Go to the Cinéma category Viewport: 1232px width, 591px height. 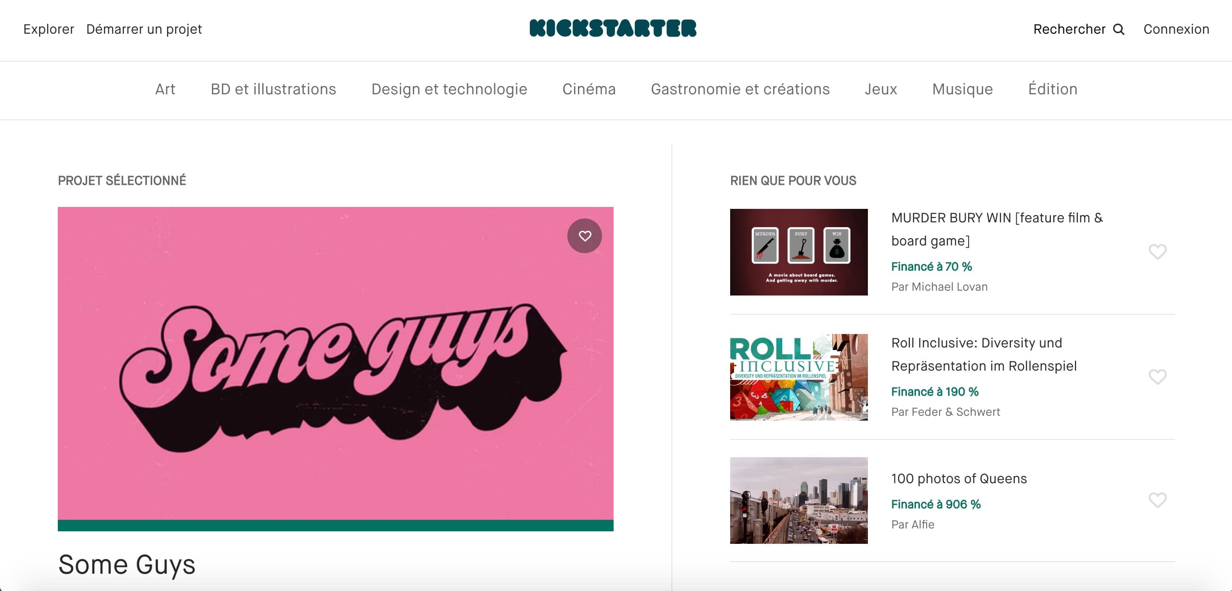pyautogui.click(x=589, y=89)
